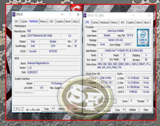The width and height of the screenshot is (160, 126).
Task: Open the SPD tab in left CPU-Z window
Action: pos(51,21)
